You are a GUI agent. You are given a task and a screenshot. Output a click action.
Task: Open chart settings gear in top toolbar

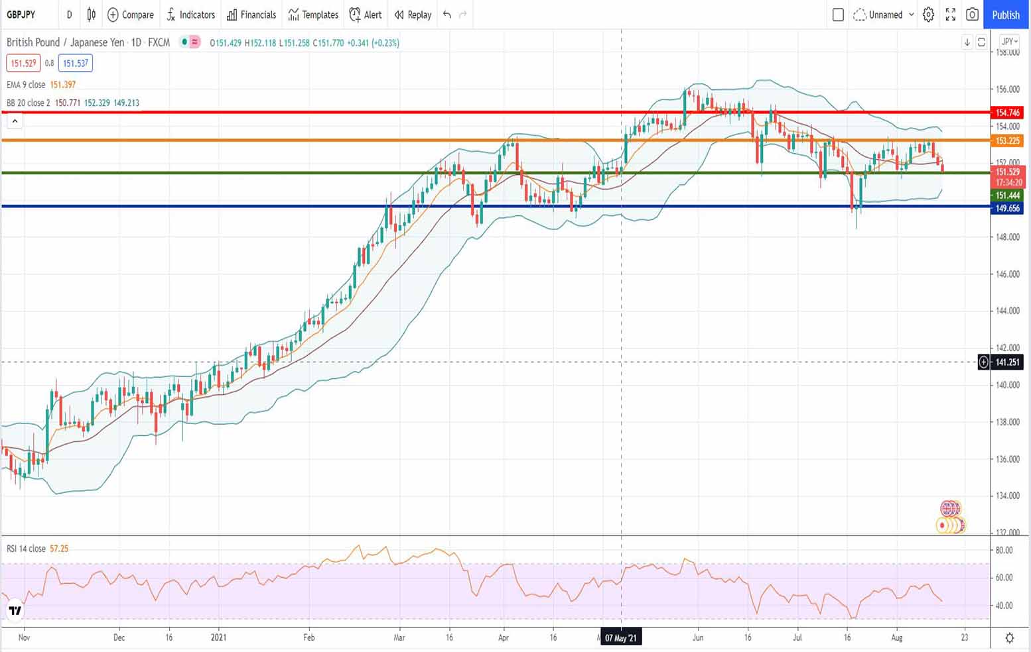pyautogui.click(x=928, y=15)
